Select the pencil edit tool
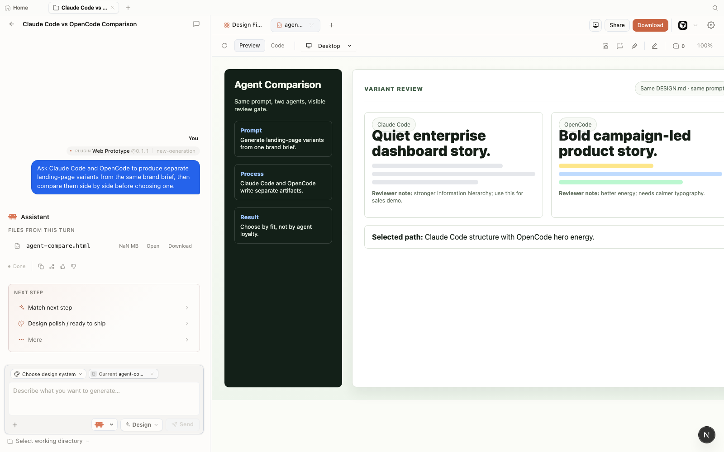 (x=654, y=46)
